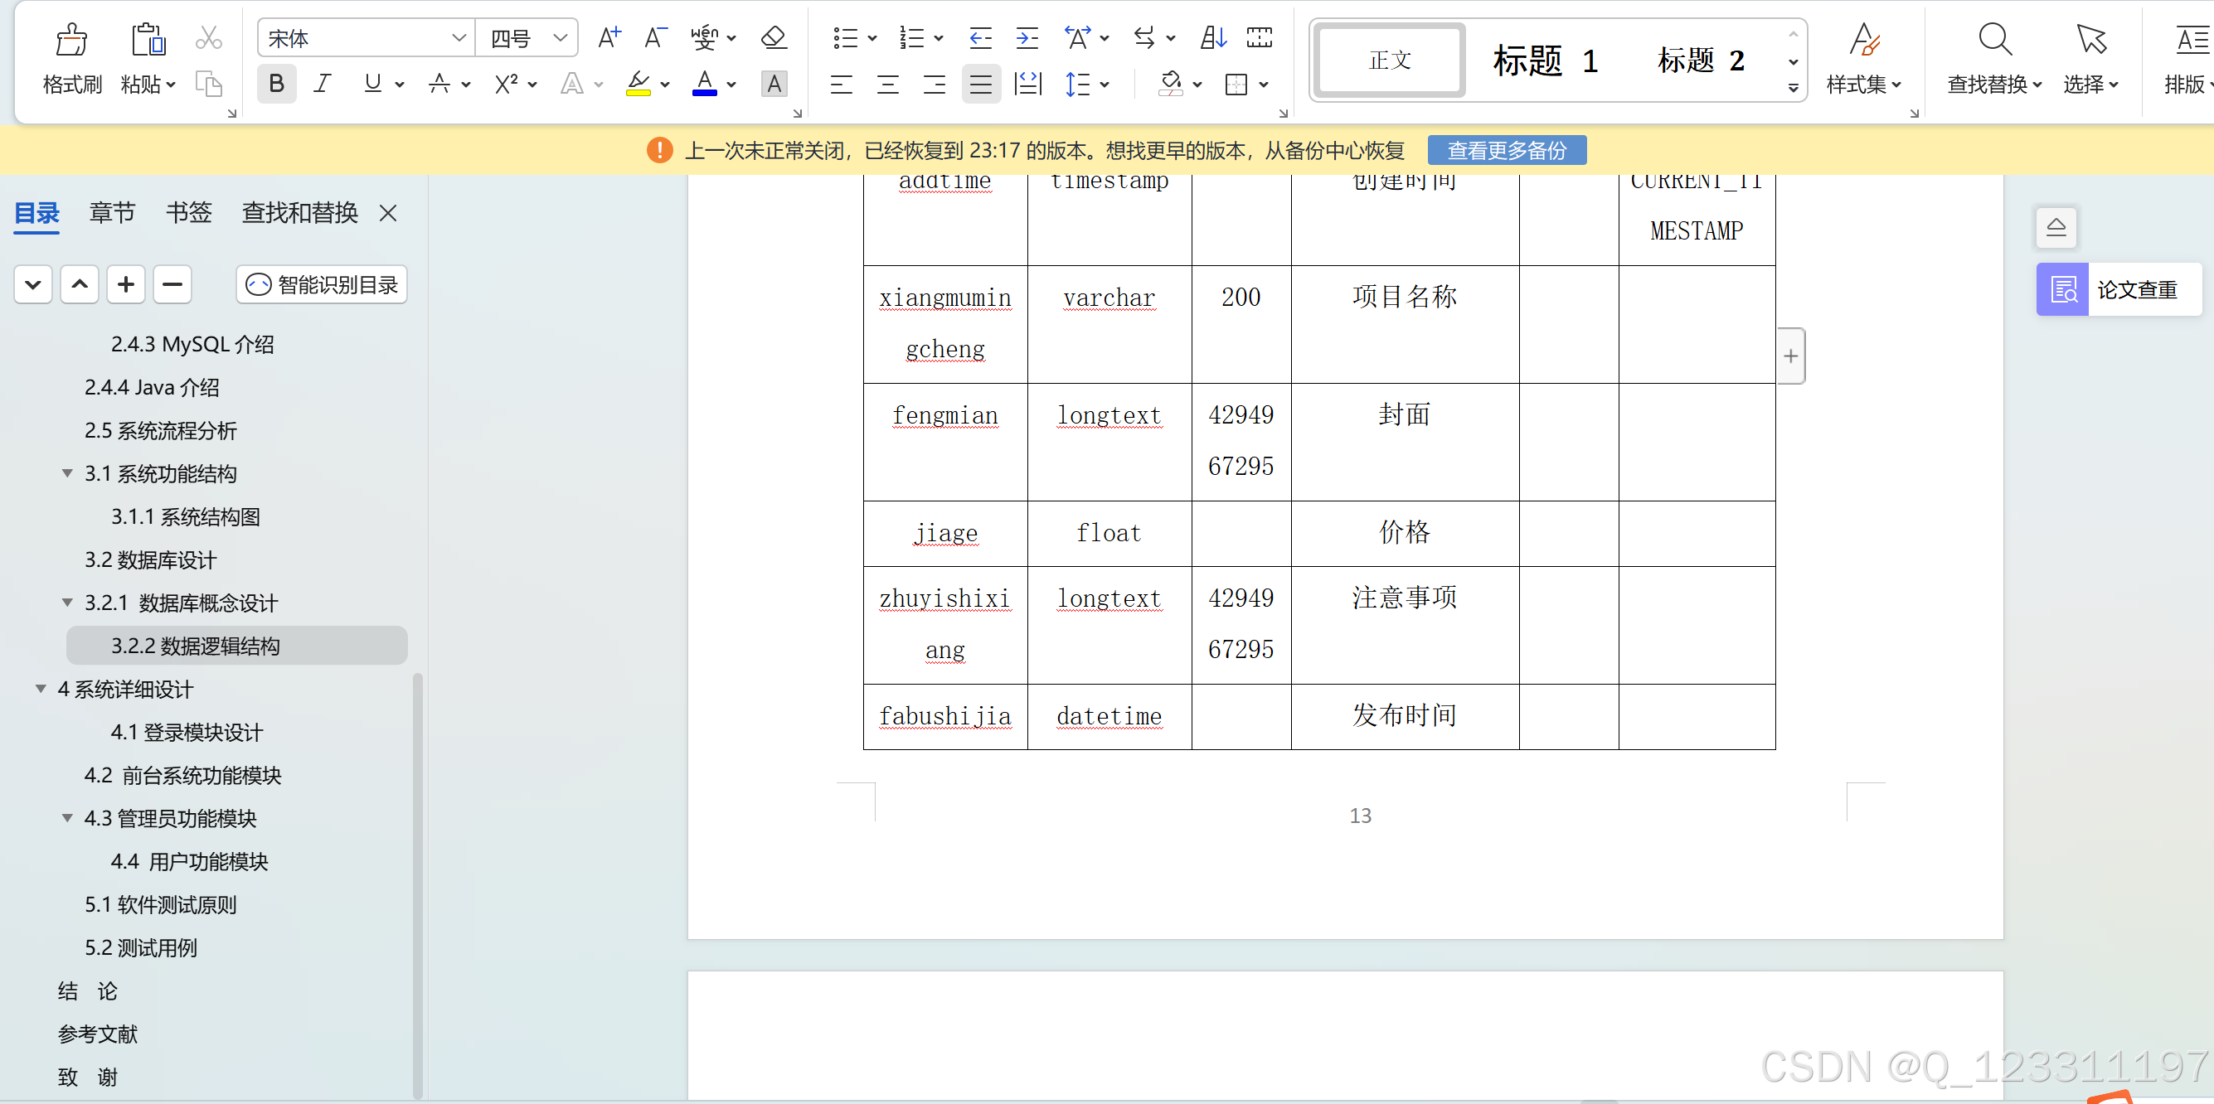Open the font size dropdown (四号)

coord(561,37)
